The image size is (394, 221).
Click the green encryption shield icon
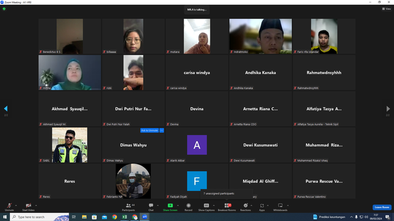pyautogui.click(x=4, y=9)
